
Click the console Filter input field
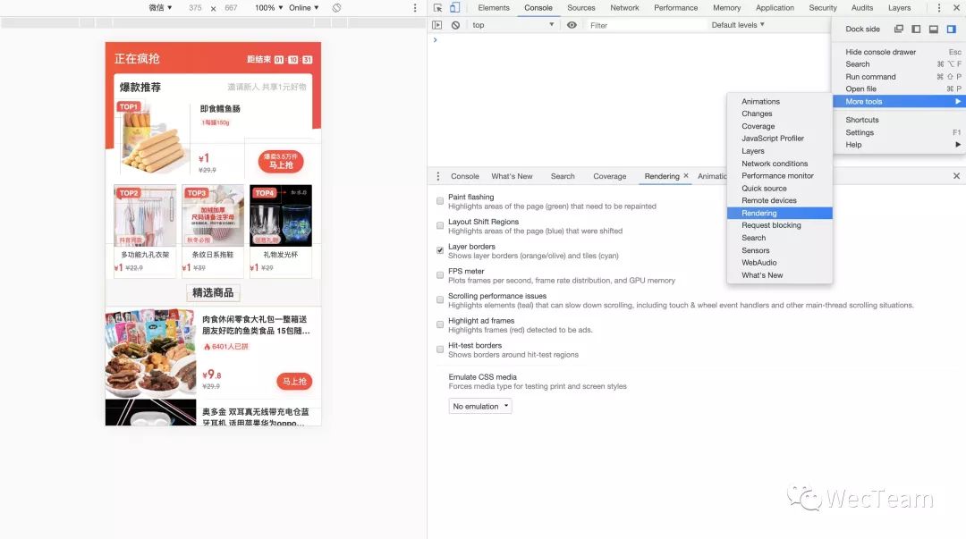(x=646, y=25)
